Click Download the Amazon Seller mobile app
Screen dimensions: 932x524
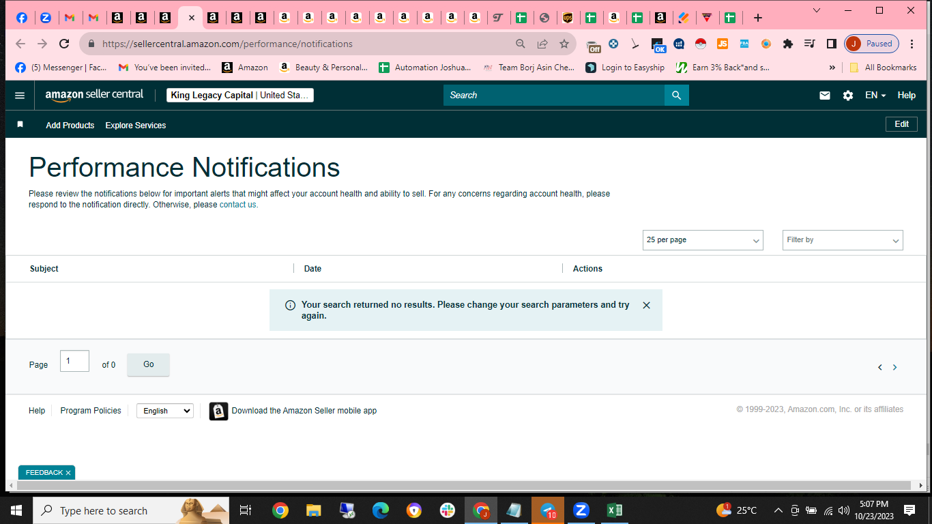pos(304,411)
